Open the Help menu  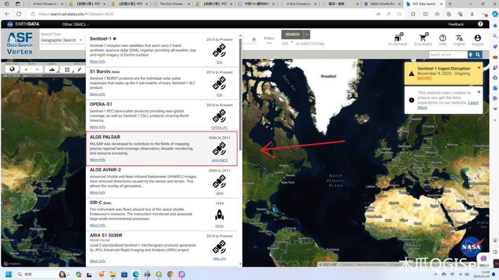click(442, 40)
